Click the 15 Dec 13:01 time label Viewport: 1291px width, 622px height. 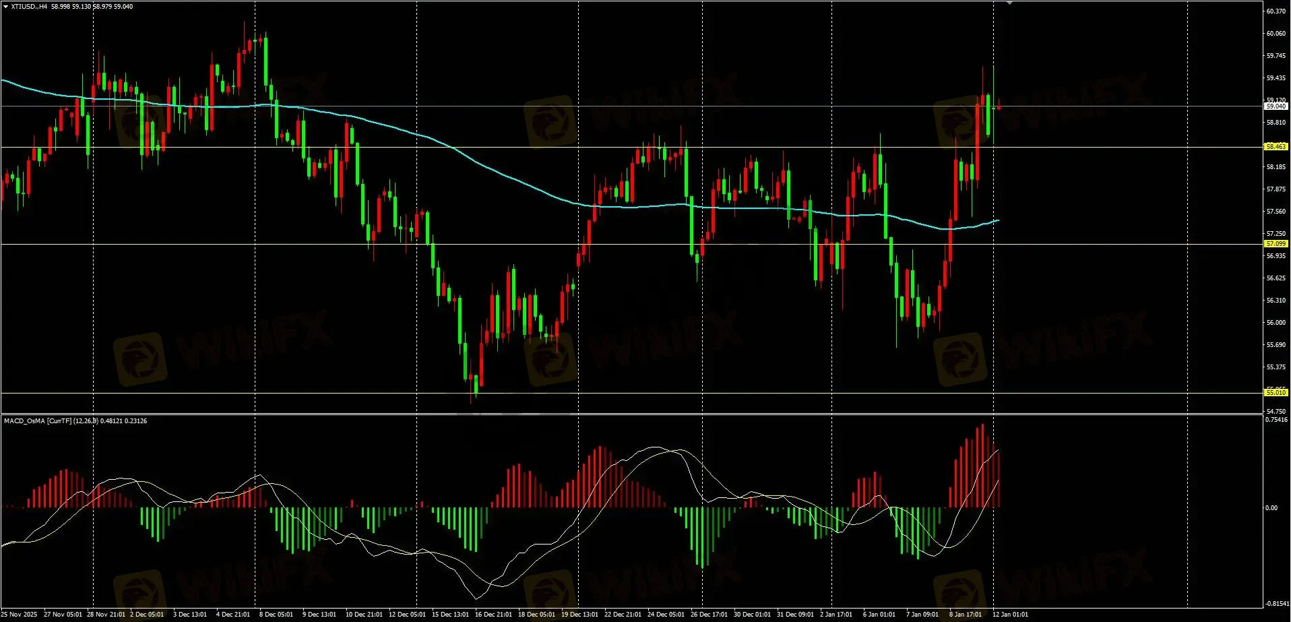pos(451,615)
